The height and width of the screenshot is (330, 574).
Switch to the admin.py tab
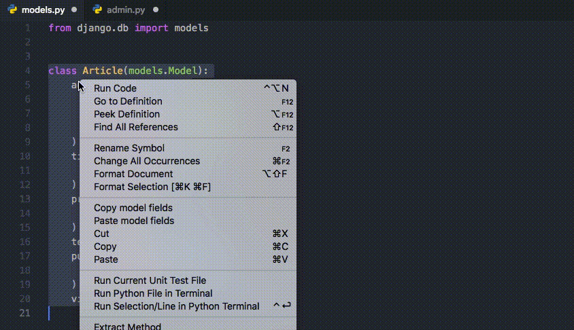126,10
